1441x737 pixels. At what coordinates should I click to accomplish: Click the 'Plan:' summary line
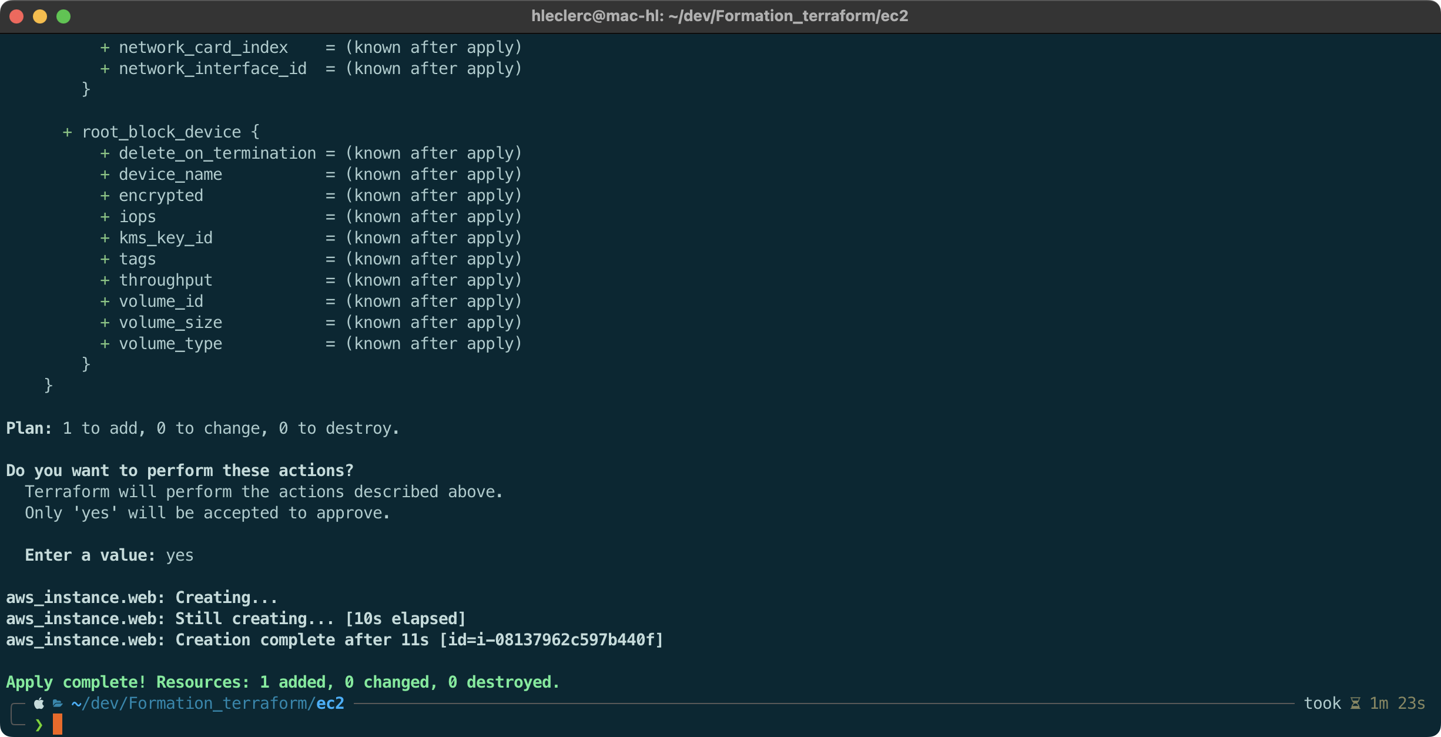coord(202,428)
